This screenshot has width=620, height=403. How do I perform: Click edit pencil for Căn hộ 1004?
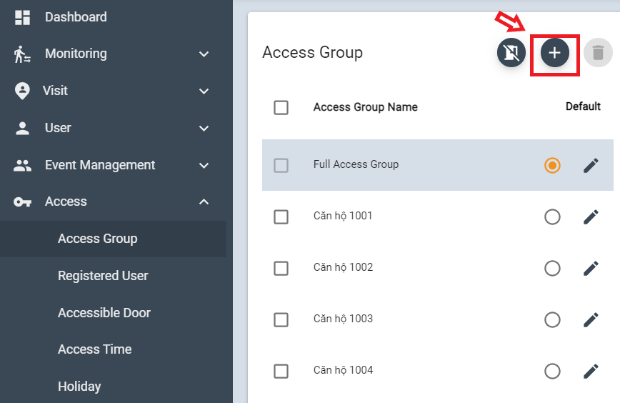[x=591, y=371]
